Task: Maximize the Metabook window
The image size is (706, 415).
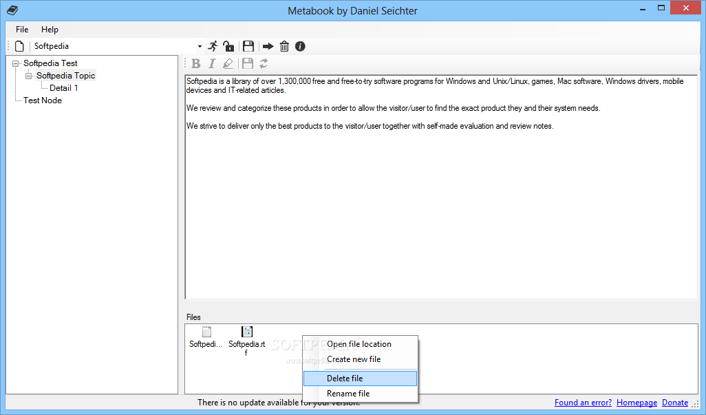Action: [661, 8]
